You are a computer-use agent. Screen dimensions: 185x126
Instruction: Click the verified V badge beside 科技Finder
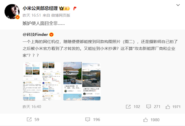click(51, 35)
